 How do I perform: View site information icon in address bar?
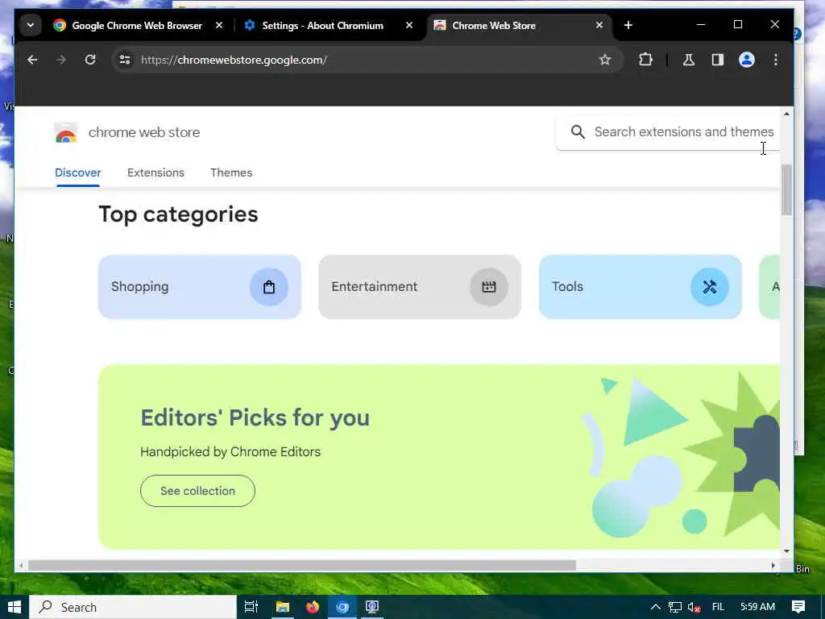point(125,60)
